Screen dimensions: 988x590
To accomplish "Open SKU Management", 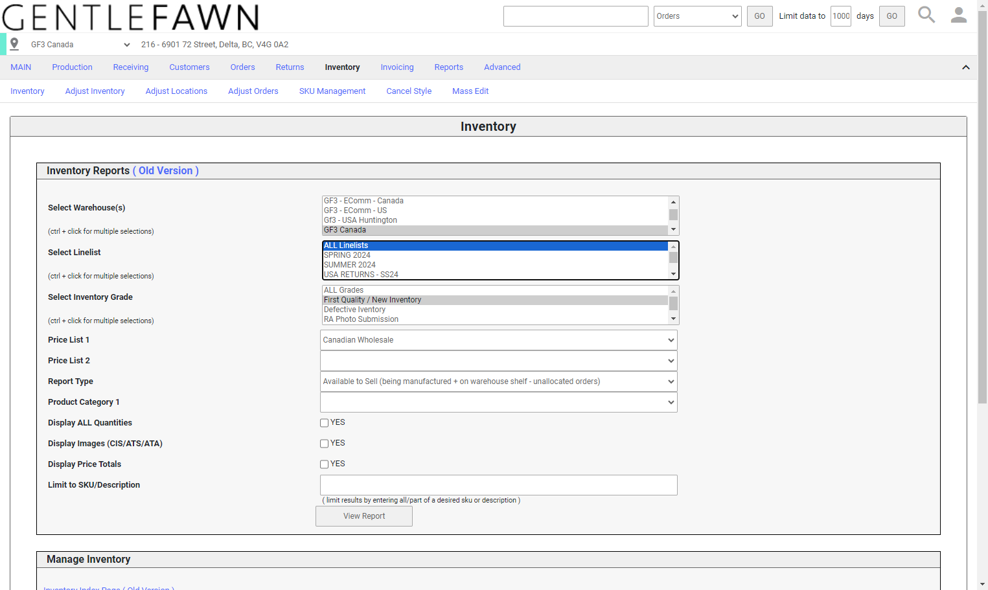I will 332,91.
